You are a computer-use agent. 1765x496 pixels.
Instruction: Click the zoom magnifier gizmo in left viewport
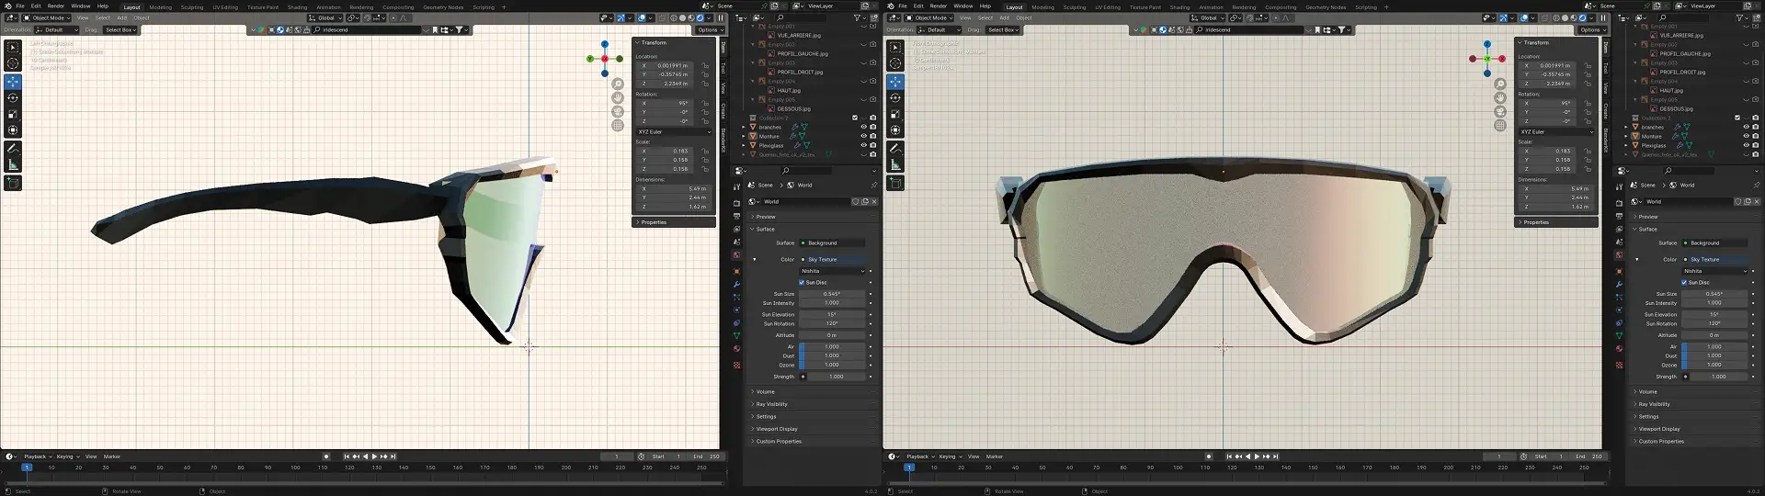(x=618, y=84)
